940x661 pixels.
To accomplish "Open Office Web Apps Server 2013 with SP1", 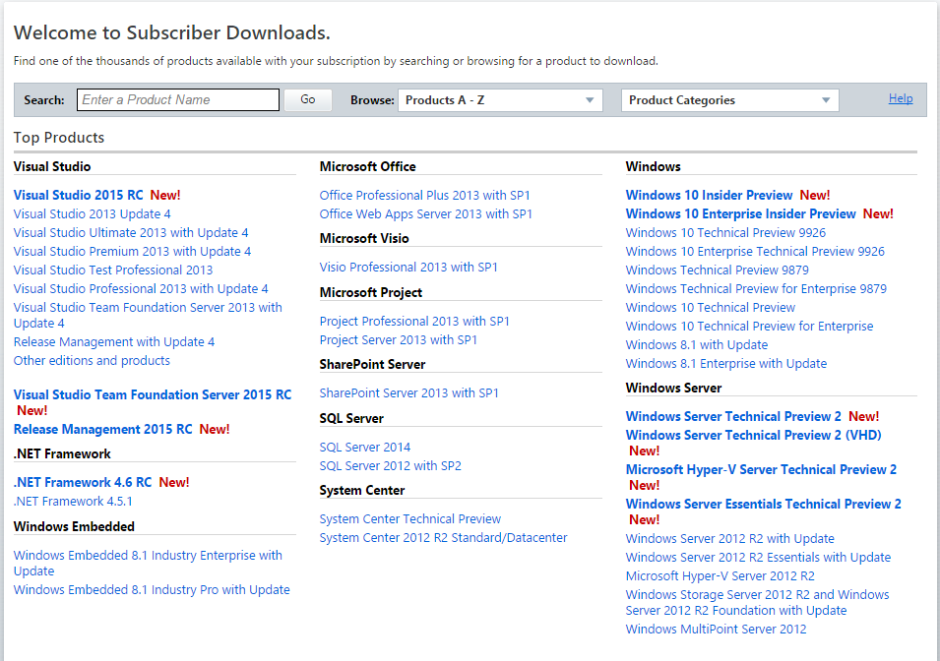I will pos(425,214).
